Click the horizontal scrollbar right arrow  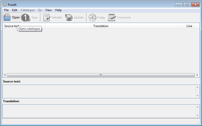(x=197, y=75)
